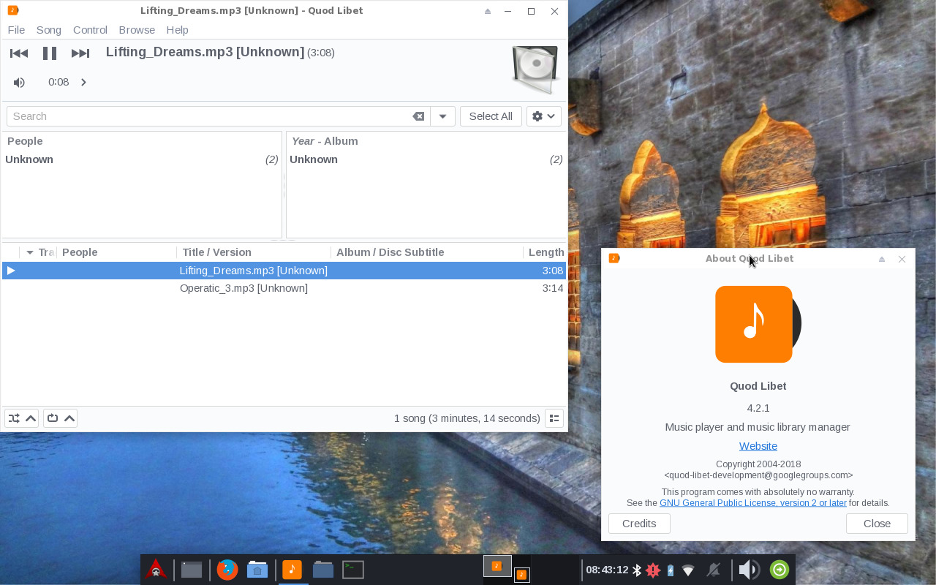Open the Bluetooth tray icon
This screenshot has height=585, width=936.
click(x=636, y=570)
